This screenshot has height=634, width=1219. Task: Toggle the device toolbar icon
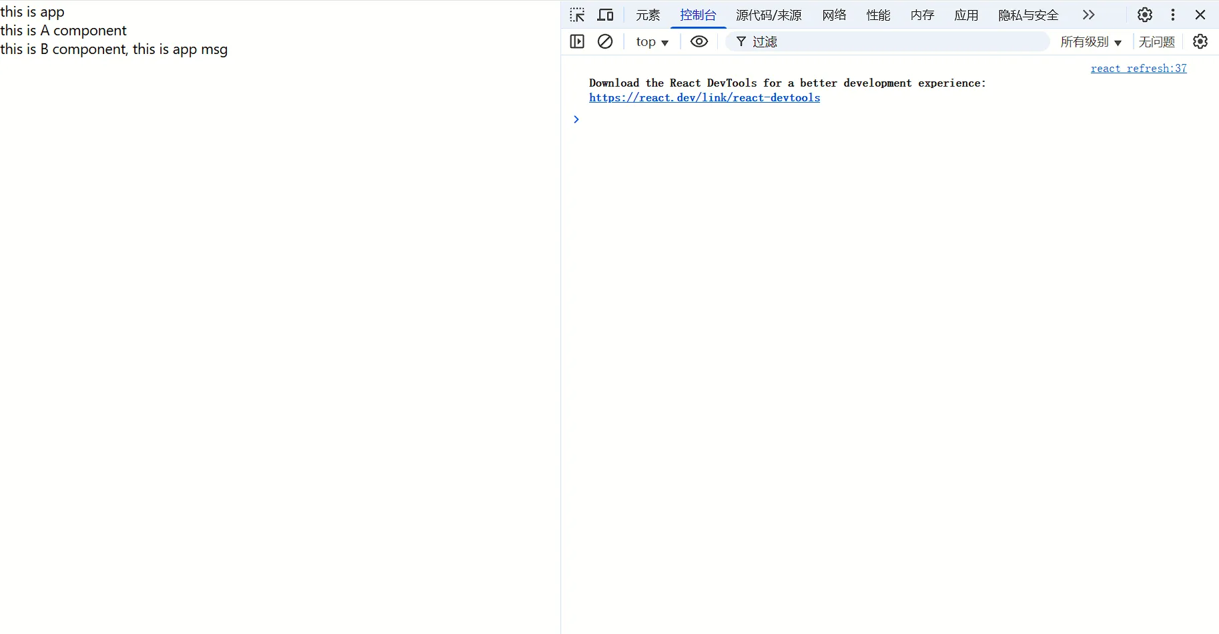pyautogui.click(x=605, y=15)
